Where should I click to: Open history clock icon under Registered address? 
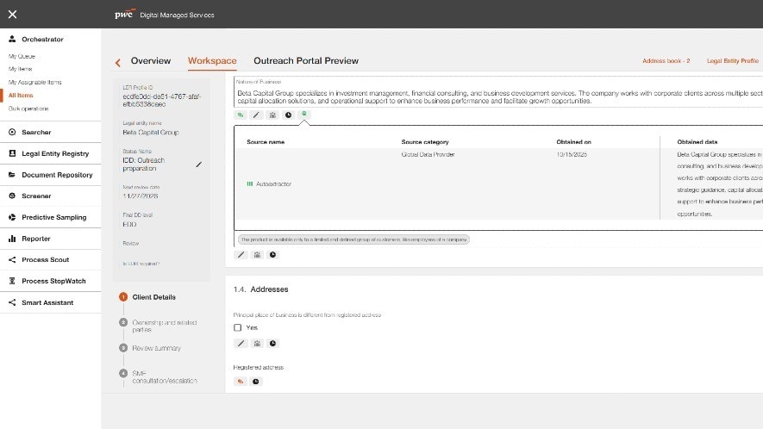point(256,382)
